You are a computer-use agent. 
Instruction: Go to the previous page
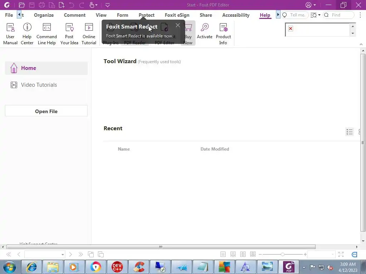[x=19, y=254]
